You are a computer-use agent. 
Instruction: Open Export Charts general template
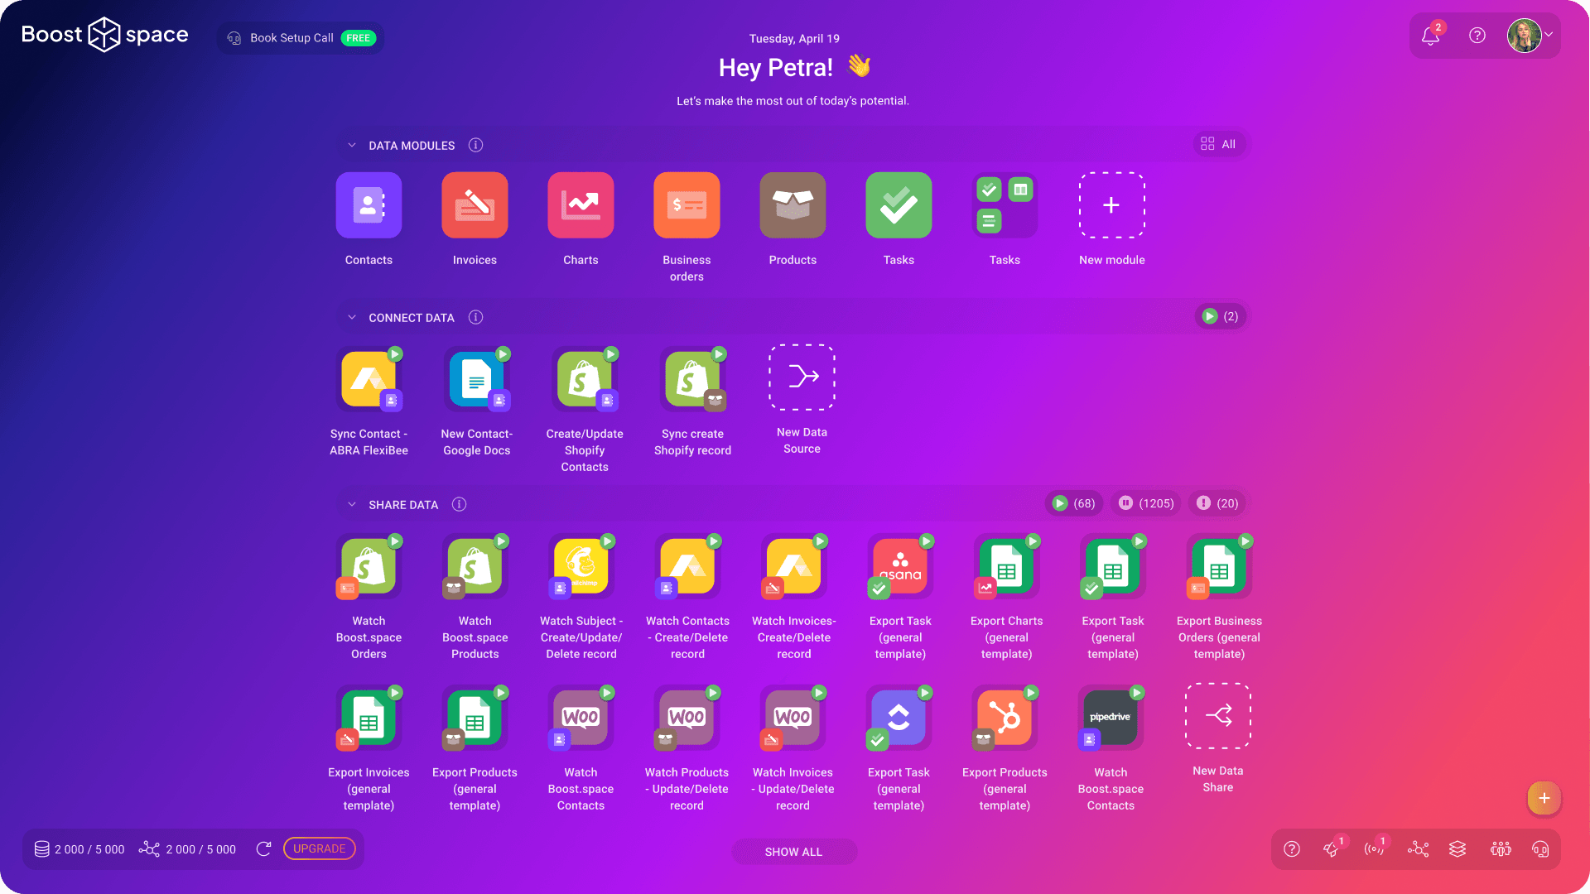coord(1006,566)
